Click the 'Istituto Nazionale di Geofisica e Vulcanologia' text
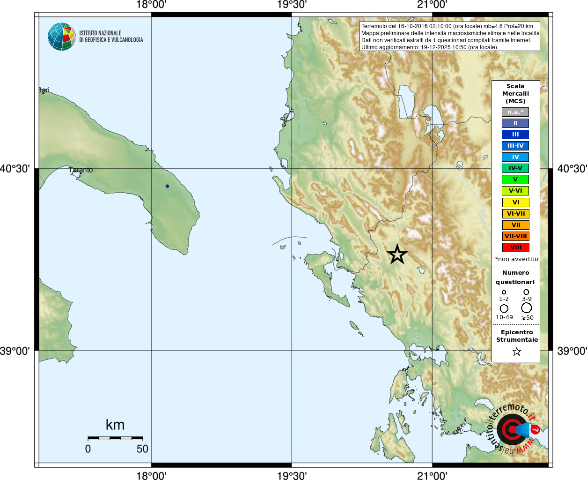The width and height of the screenshot is (587, 480). coord(111,37)
